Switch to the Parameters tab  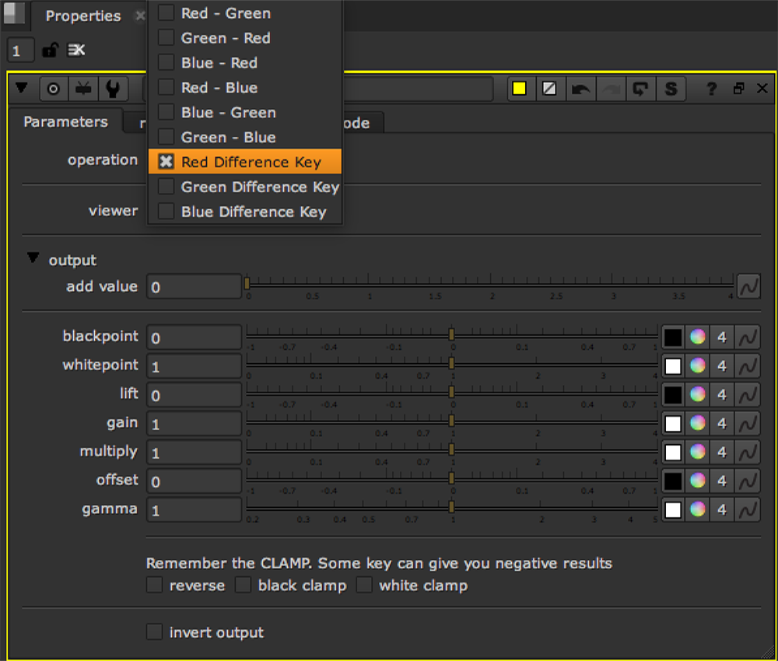coord(65,122)
